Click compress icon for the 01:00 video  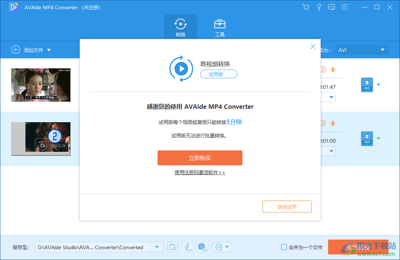tap(333, 123)
